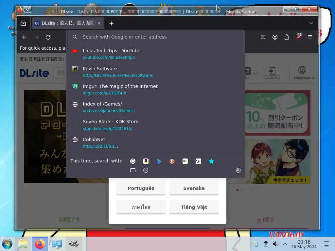Open uBlock extension icon with badge
Image resolution: width=335 pixels, height=251 pixels.
[299, 36]
